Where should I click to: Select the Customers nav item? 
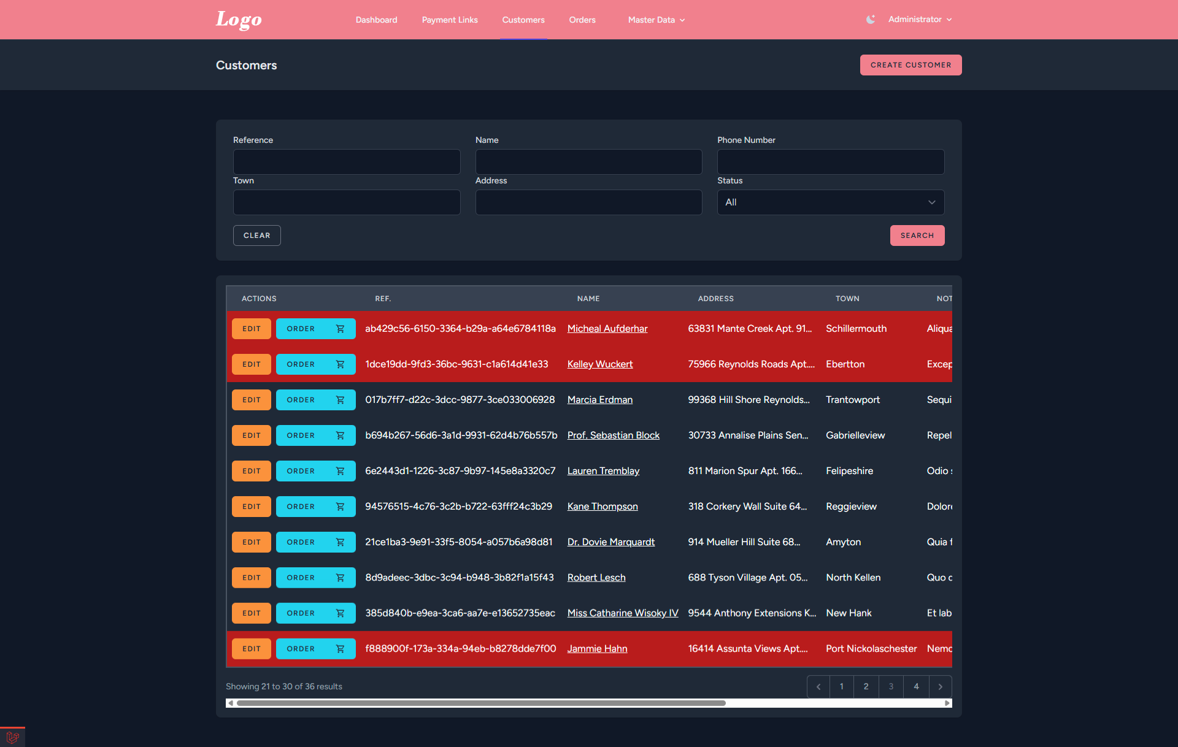523,20
